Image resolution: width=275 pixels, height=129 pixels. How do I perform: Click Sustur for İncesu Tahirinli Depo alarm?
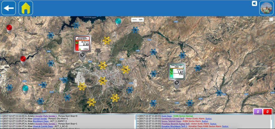tap(205, 121)
